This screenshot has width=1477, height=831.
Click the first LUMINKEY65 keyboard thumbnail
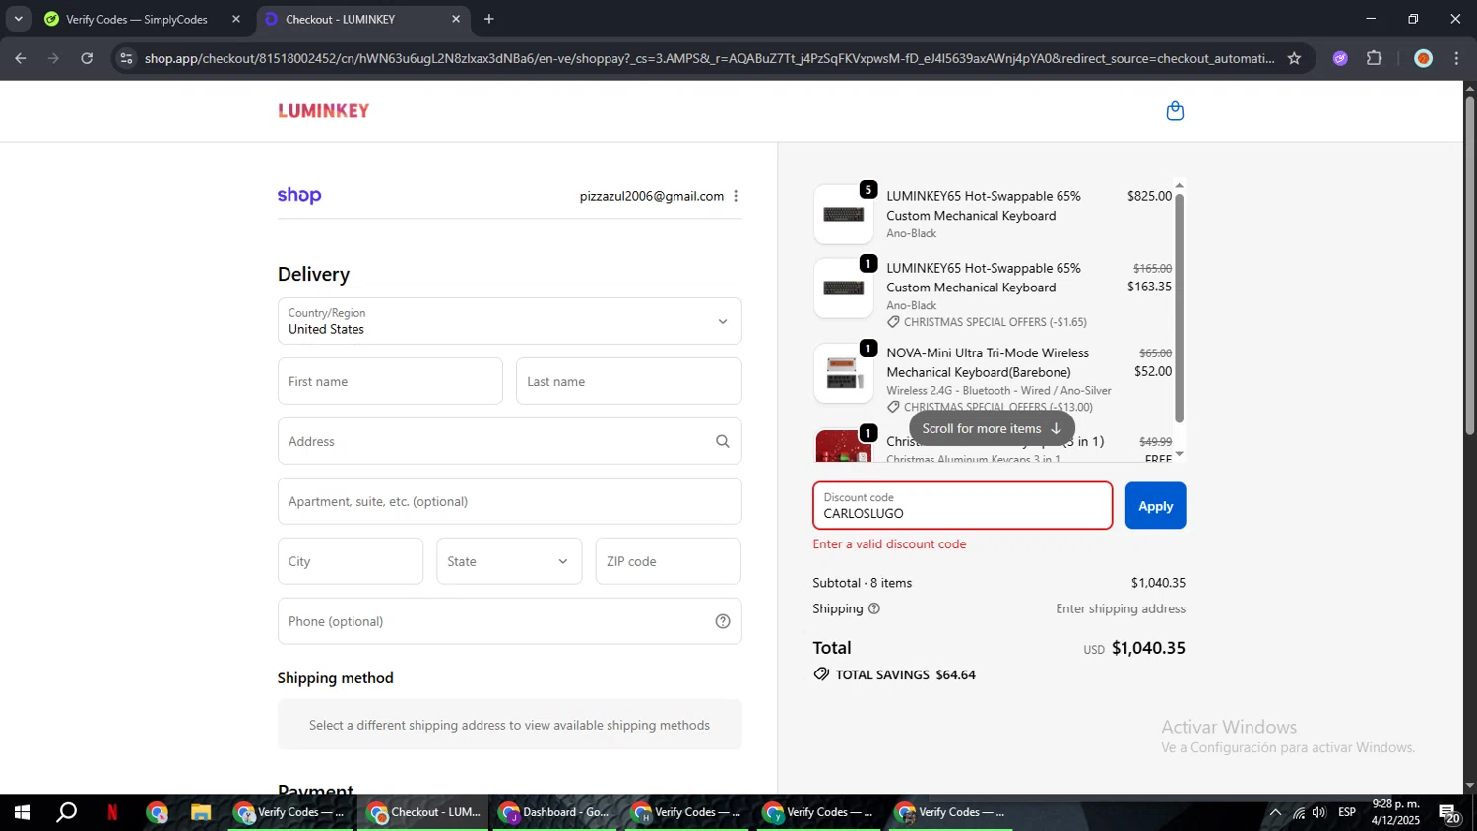[844, 215]
